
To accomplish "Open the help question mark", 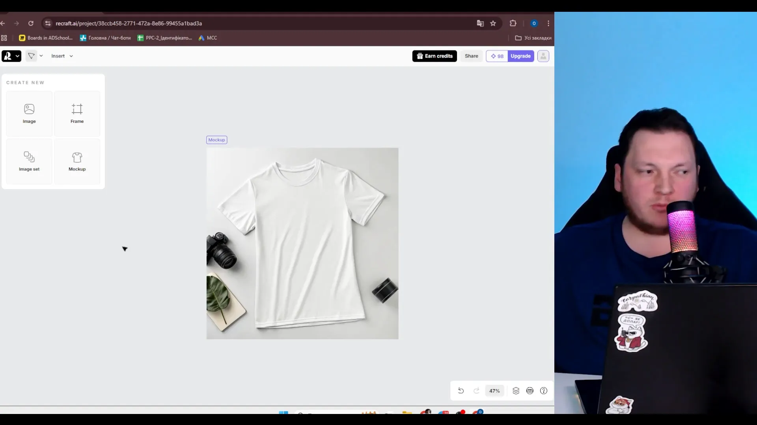I will (x=544, y=391).
